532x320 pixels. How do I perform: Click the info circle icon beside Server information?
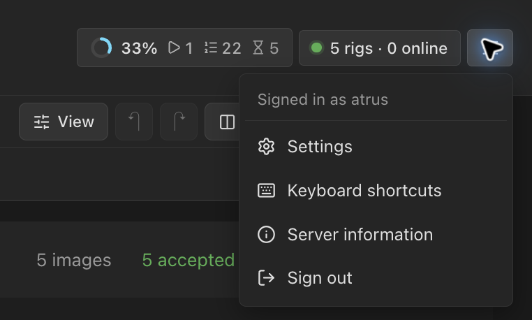pos(266,234)
